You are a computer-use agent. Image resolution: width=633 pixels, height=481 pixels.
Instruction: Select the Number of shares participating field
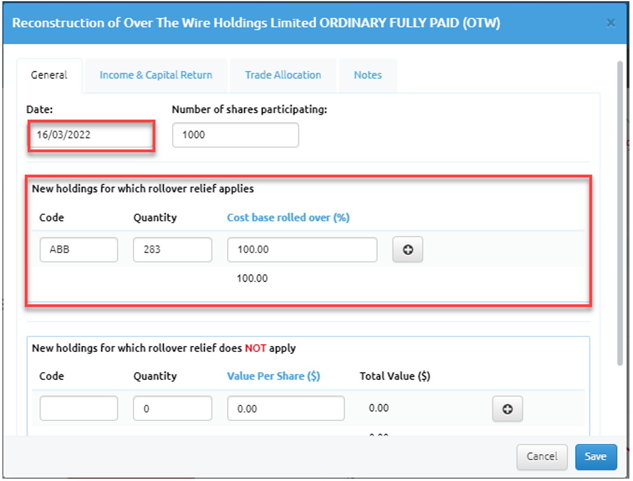coord(235,135)
